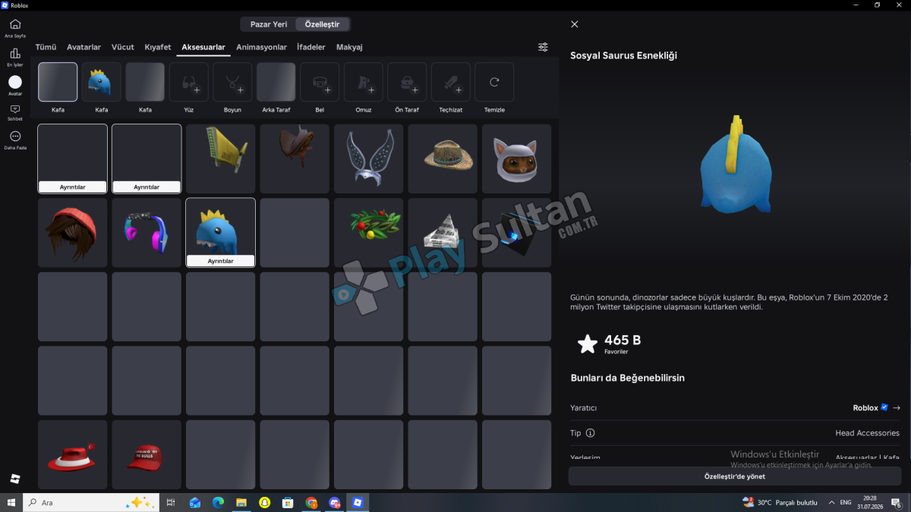
Task: Select the holly wreath accessory
Action: pyautogui.click(x=369, y=233)
